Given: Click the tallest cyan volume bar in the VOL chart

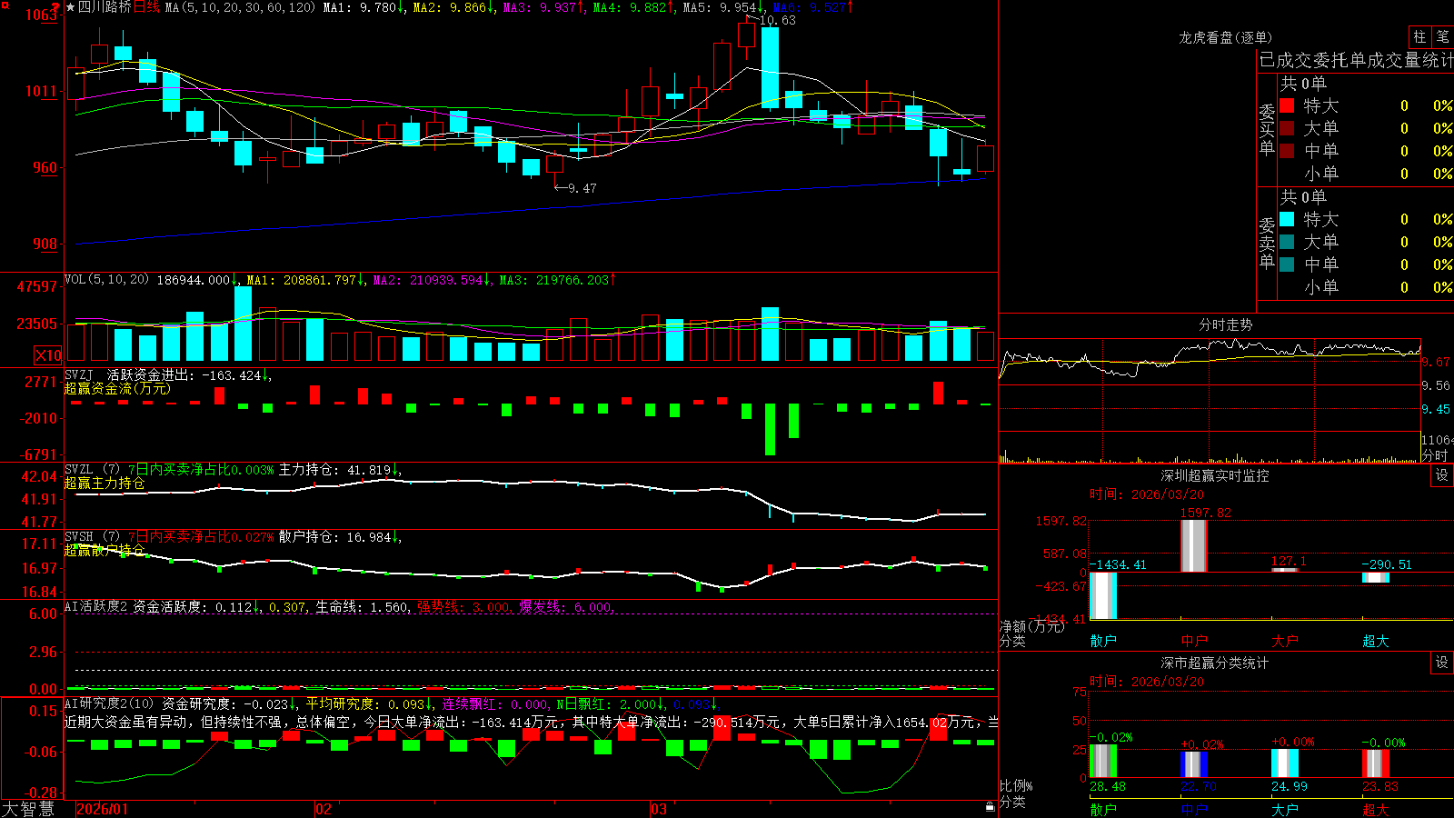Looking at the screenshot, I should pos(243,324).
